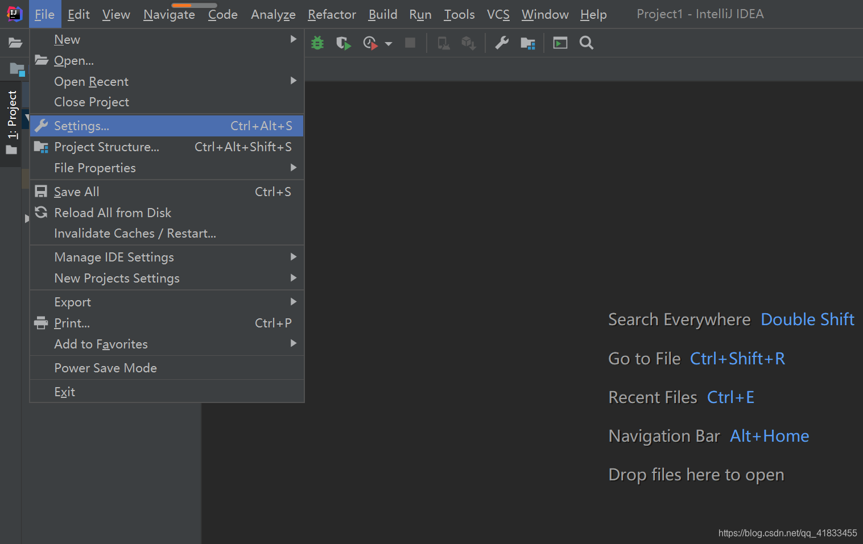Viewport: 863px width, 544px height.
Task: Click the folder icon next to Open
Action: [x=41, y=60]
